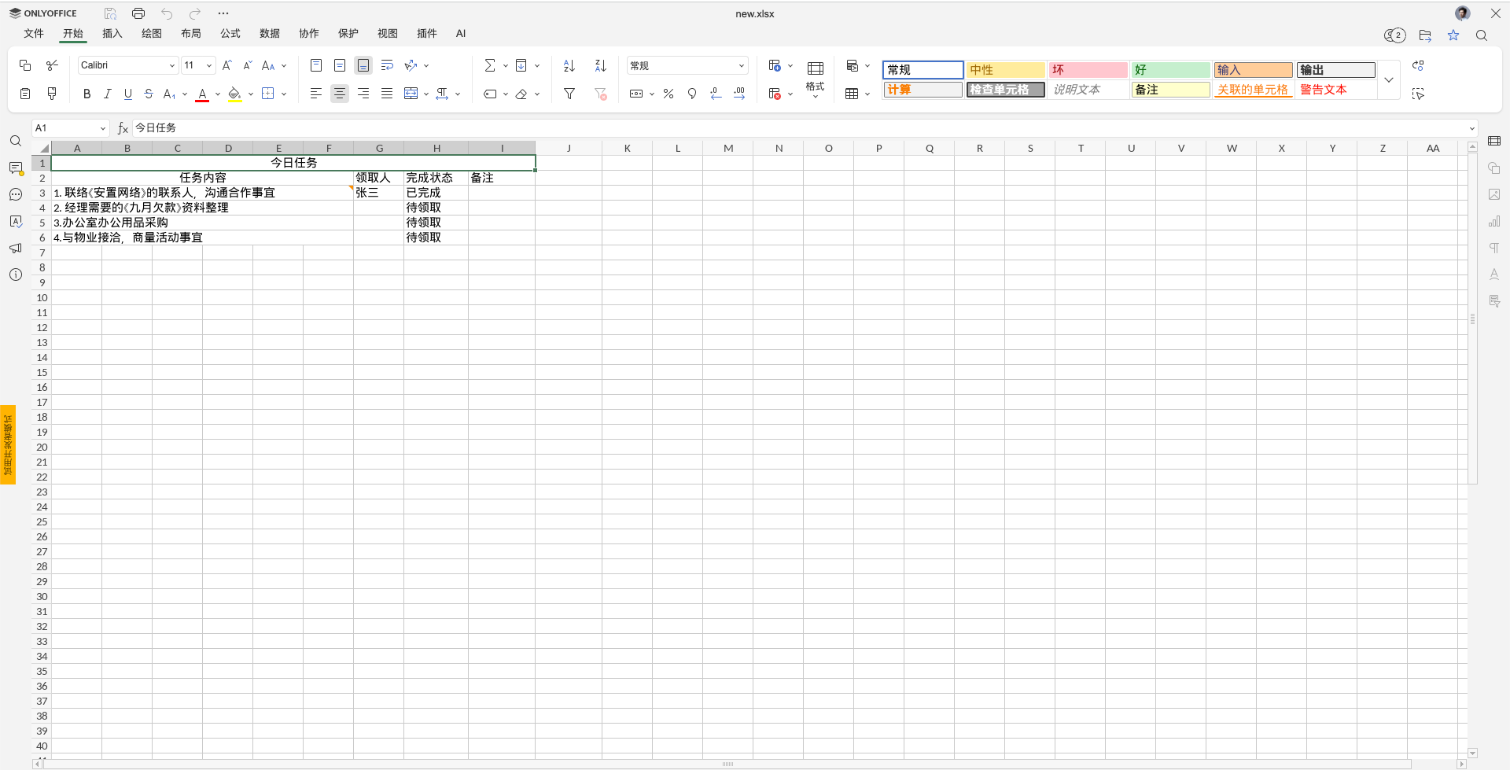1510x770 pixels.
Task: Apply the green 好 cell style
Action: (1171, 70)
